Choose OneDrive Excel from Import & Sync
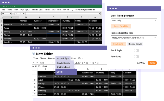 click(x=63, y=67)
